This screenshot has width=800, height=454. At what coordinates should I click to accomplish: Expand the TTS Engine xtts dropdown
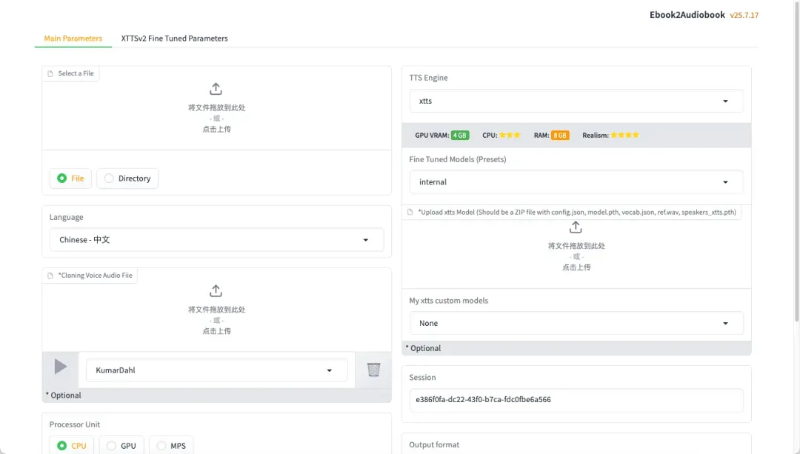click(576, 101)
